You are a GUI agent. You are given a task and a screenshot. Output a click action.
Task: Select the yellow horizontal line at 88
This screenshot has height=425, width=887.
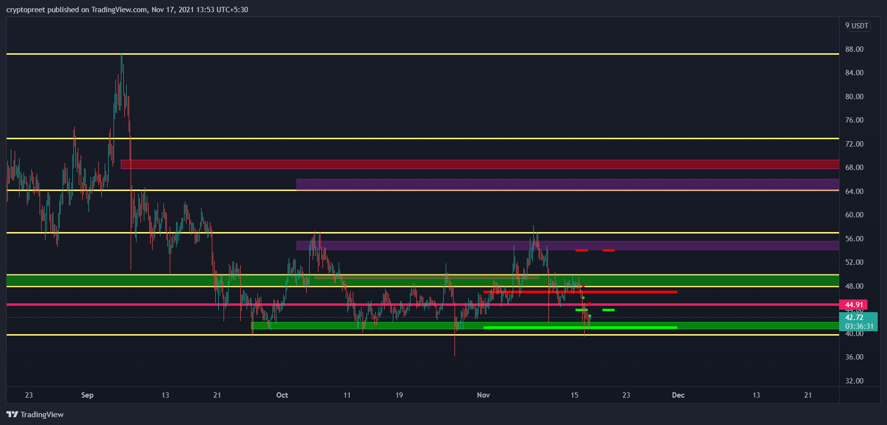coord(423,54)
